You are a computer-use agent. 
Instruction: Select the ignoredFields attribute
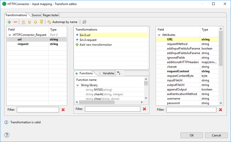click(187, 57)
